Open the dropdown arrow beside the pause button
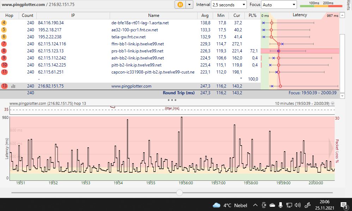 [189, 5]
